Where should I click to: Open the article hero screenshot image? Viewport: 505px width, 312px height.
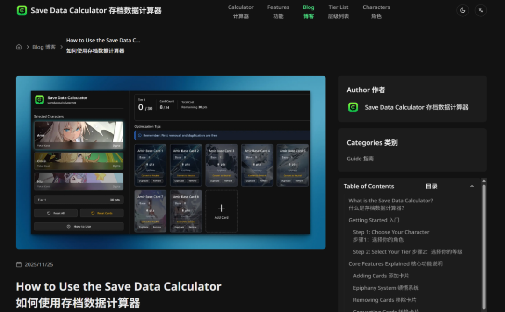171,162
